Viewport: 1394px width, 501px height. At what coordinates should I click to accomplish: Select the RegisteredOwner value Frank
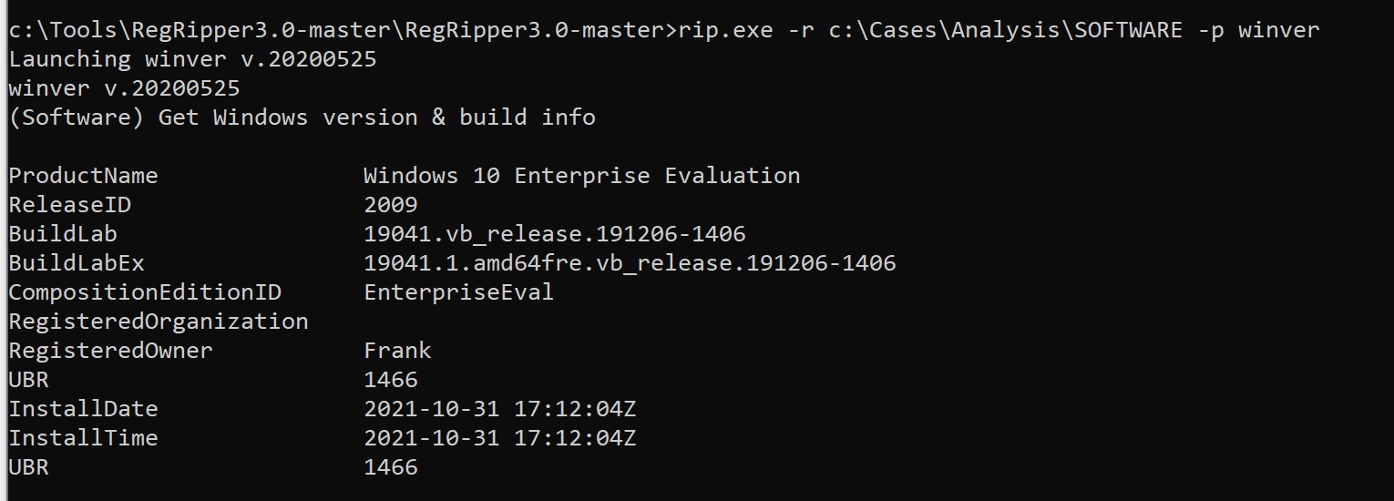coord(397,351)
